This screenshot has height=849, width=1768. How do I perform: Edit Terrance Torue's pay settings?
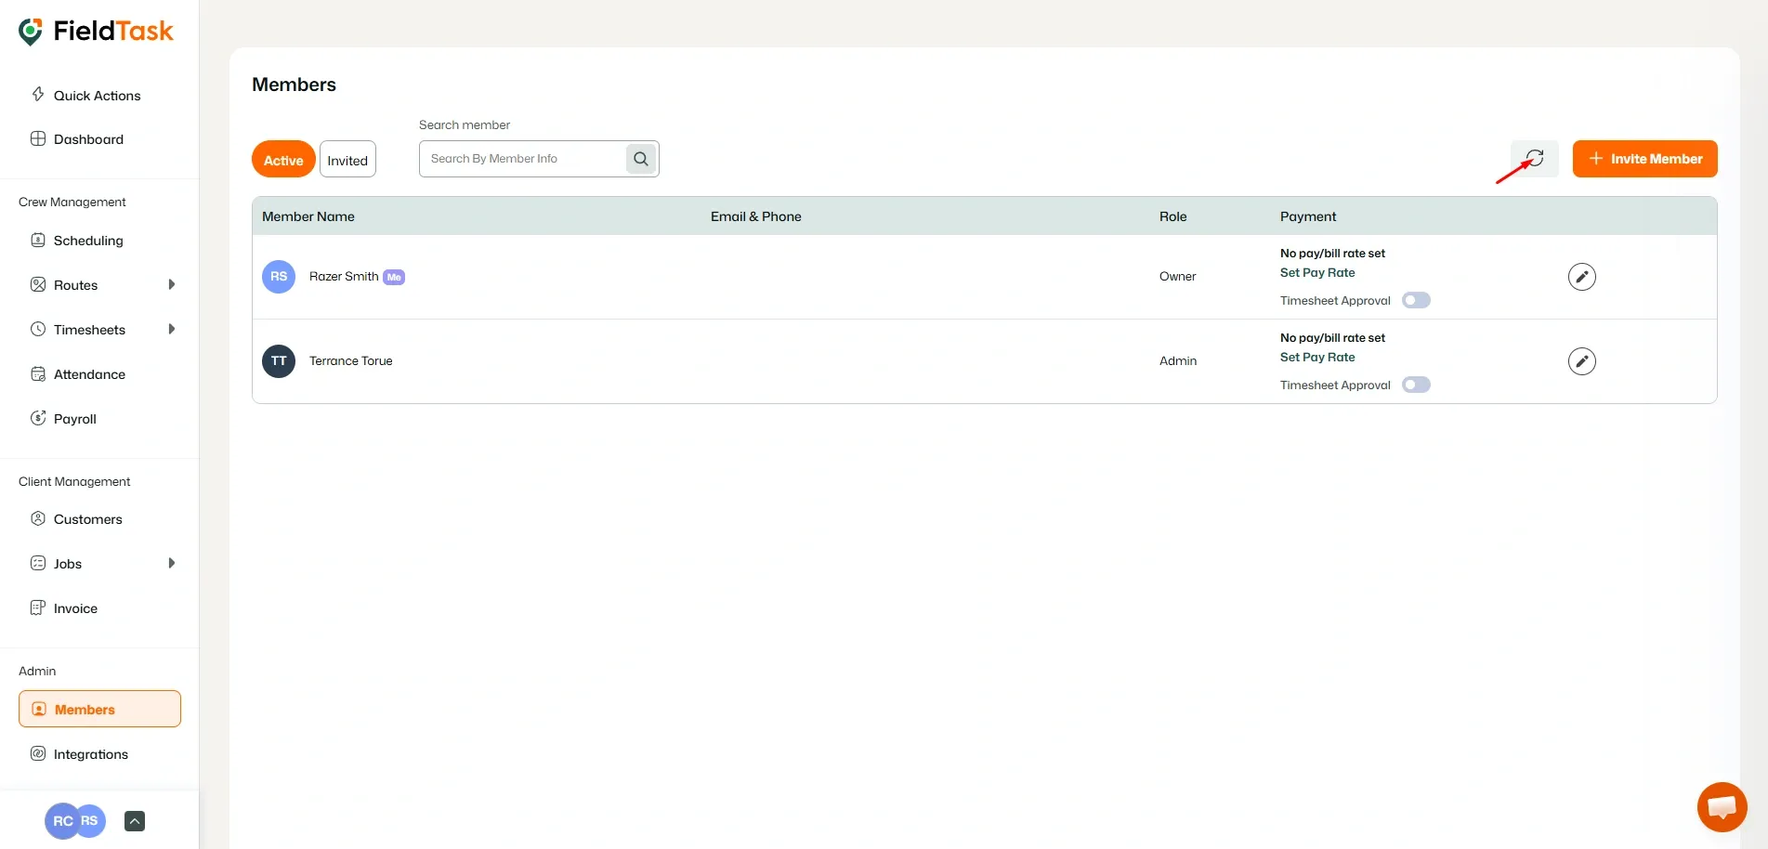pos(1582,361)
